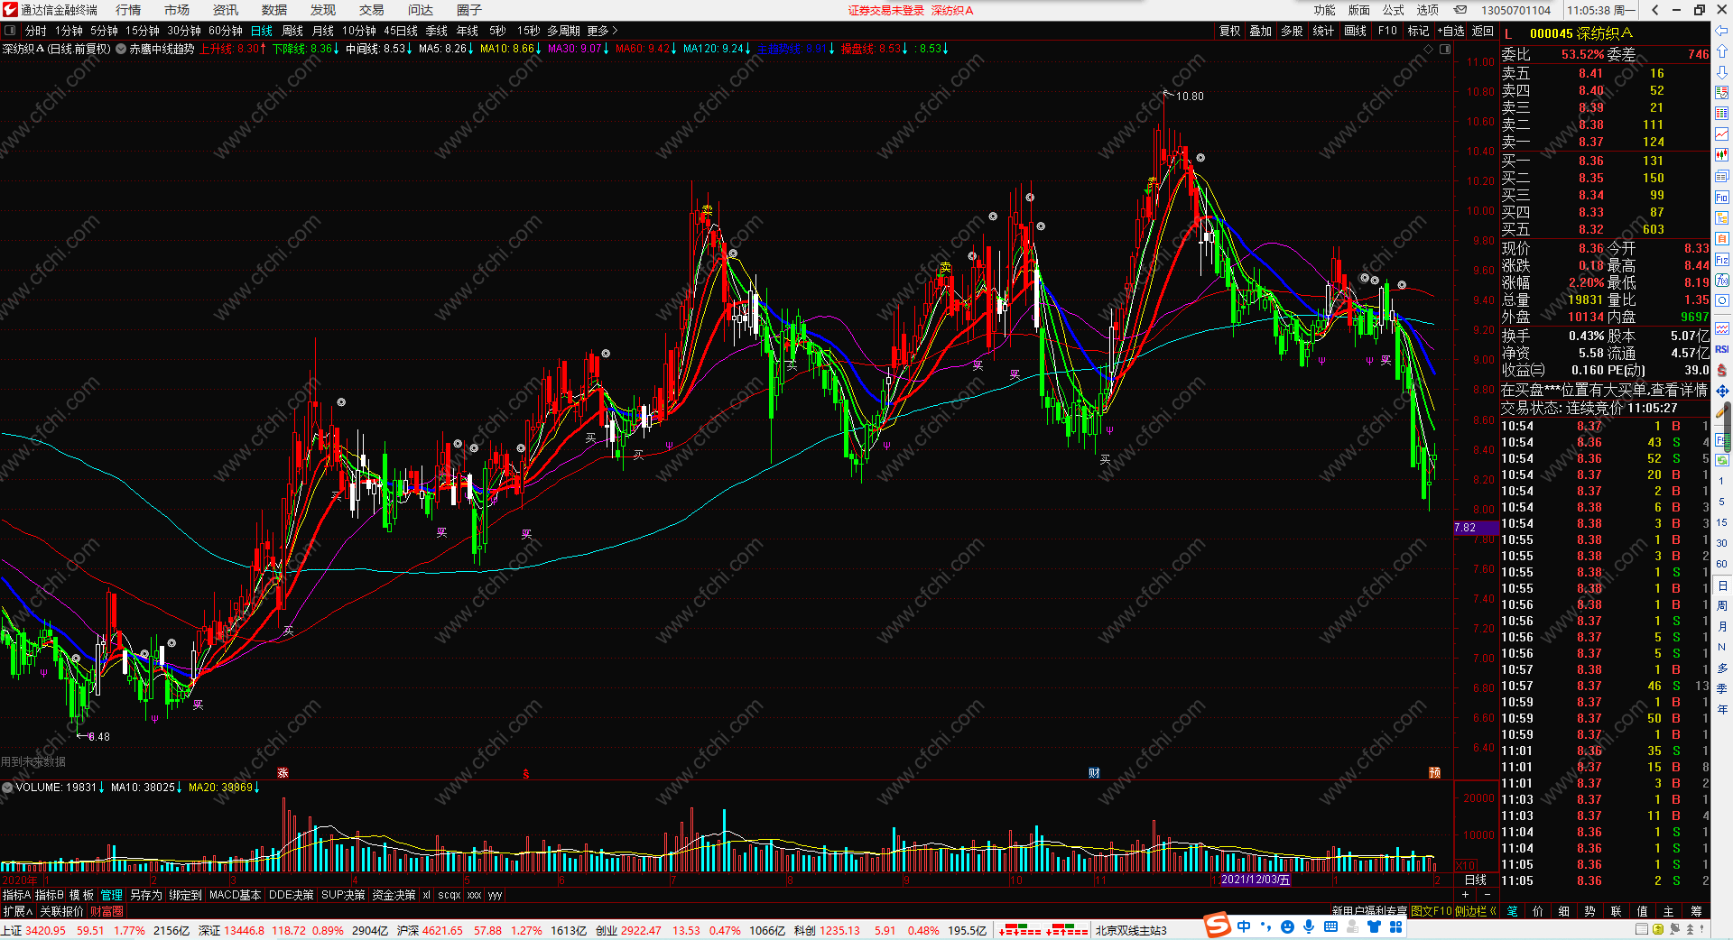This screenshot has width=1733, height=940.
Task: Click the blue four-arrow move icon
Action: coord(1722,391)
